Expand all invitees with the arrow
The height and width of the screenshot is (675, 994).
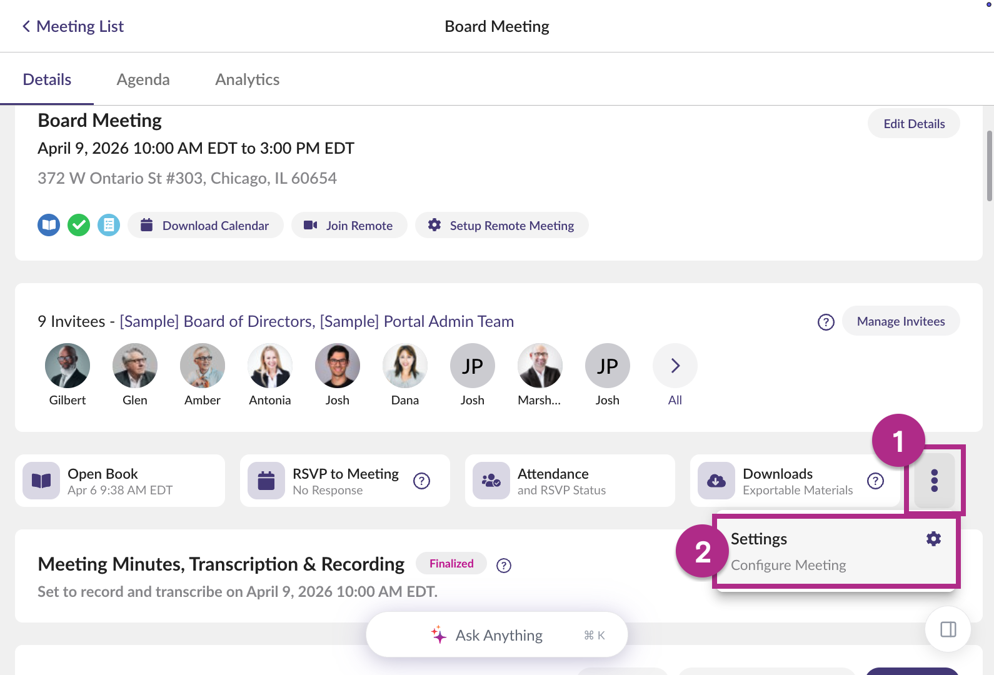(675, 366)
